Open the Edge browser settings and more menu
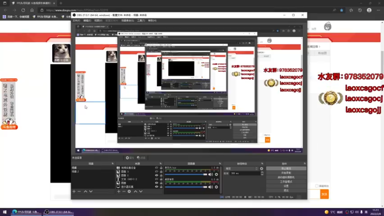 (378, 10)
